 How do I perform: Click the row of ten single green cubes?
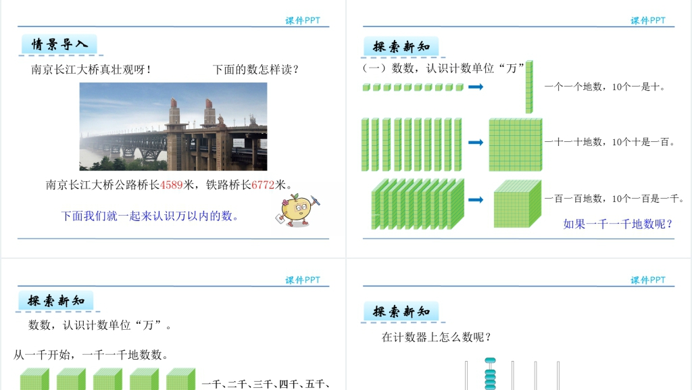pyautogui.click(x=413, y=87)
